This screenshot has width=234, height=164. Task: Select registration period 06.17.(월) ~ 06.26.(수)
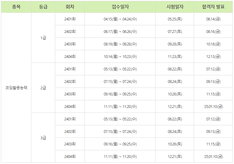120,32
